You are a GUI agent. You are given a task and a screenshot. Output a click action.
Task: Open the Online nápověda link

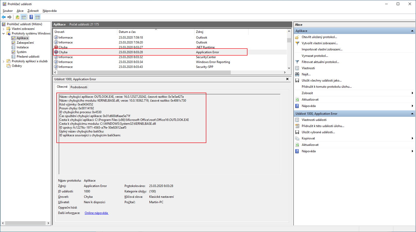coord(96,213)
